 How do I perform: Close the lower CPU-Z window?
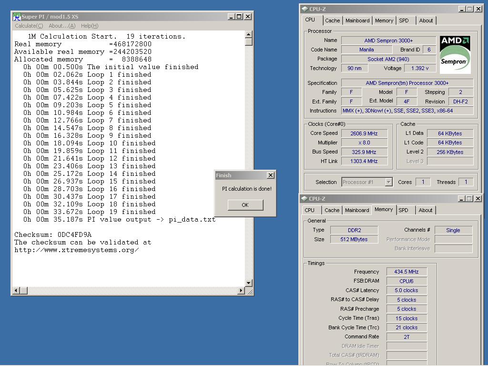(x=478, y=199)
